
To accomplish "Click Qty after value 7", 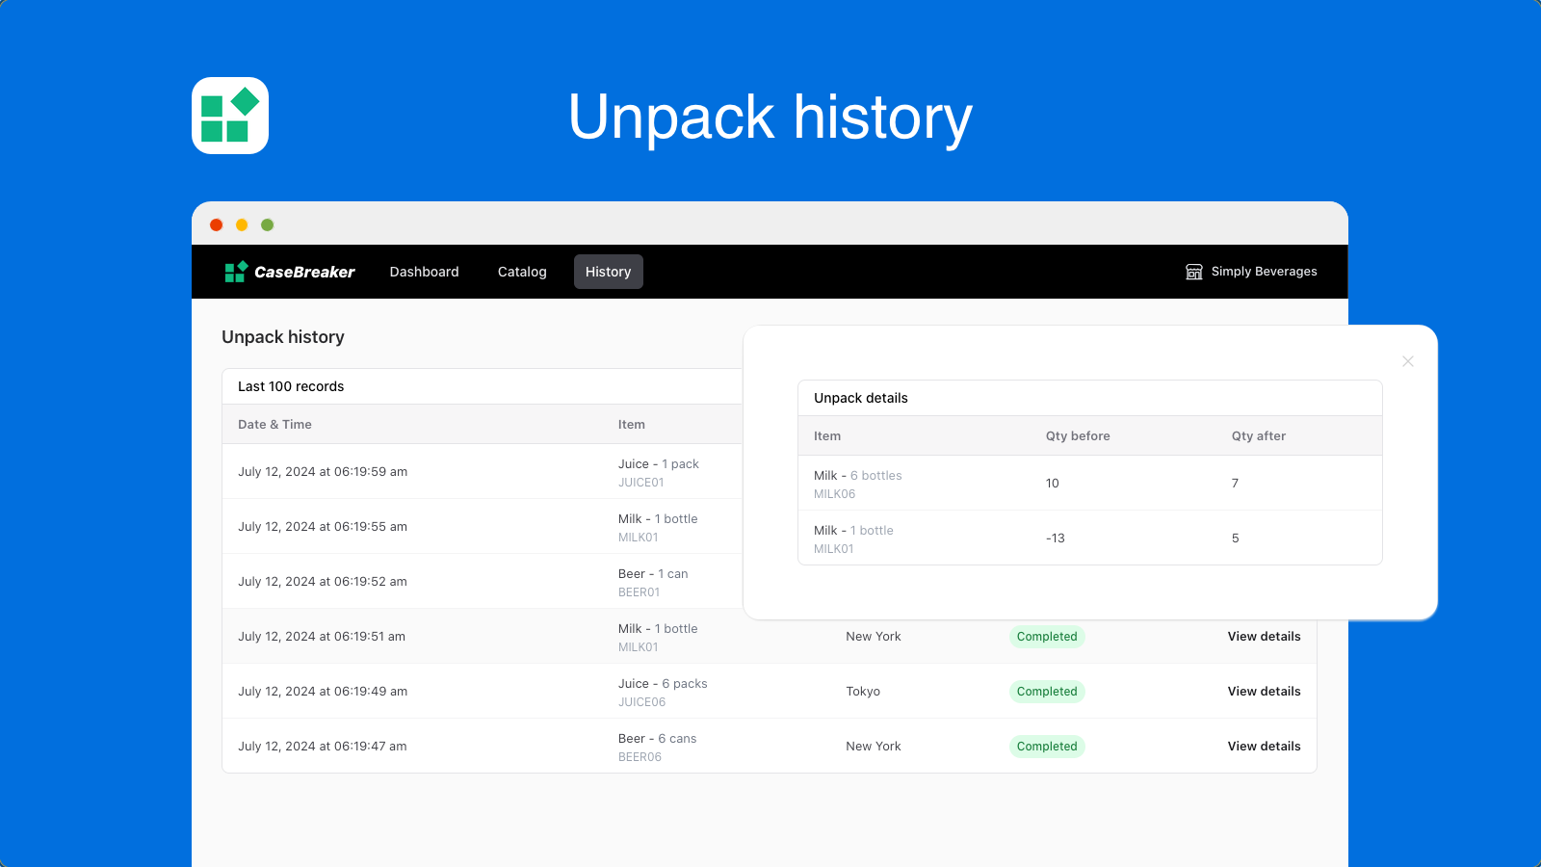I will (x=1236, y=484).
